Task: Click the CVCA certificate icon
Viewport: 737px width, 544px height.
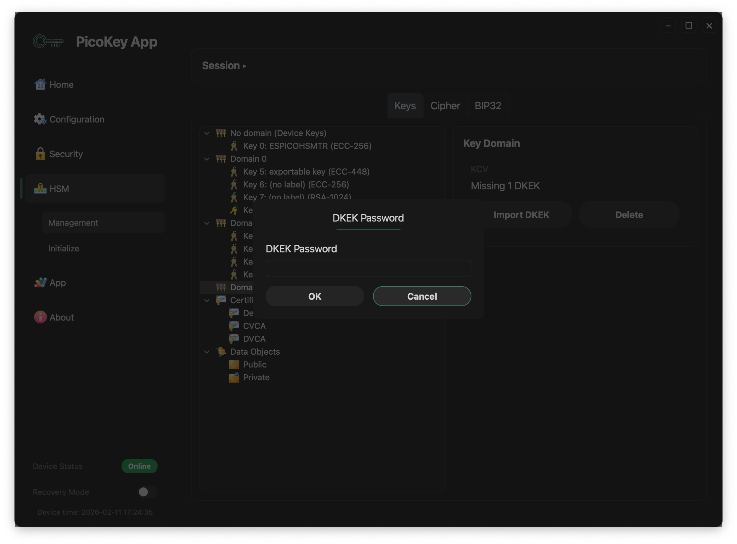Action: [234, 326]
